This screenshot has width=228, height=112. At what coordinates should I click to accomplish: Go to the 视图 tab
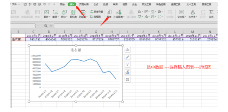pyautogui.click(x=125, y=4)
